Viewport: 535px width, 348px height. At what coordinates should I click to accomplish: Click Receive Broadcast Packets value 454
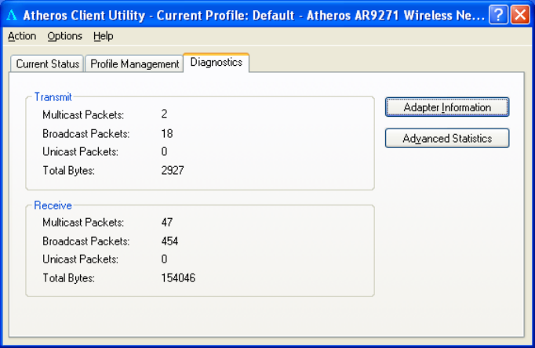(169, 241)
